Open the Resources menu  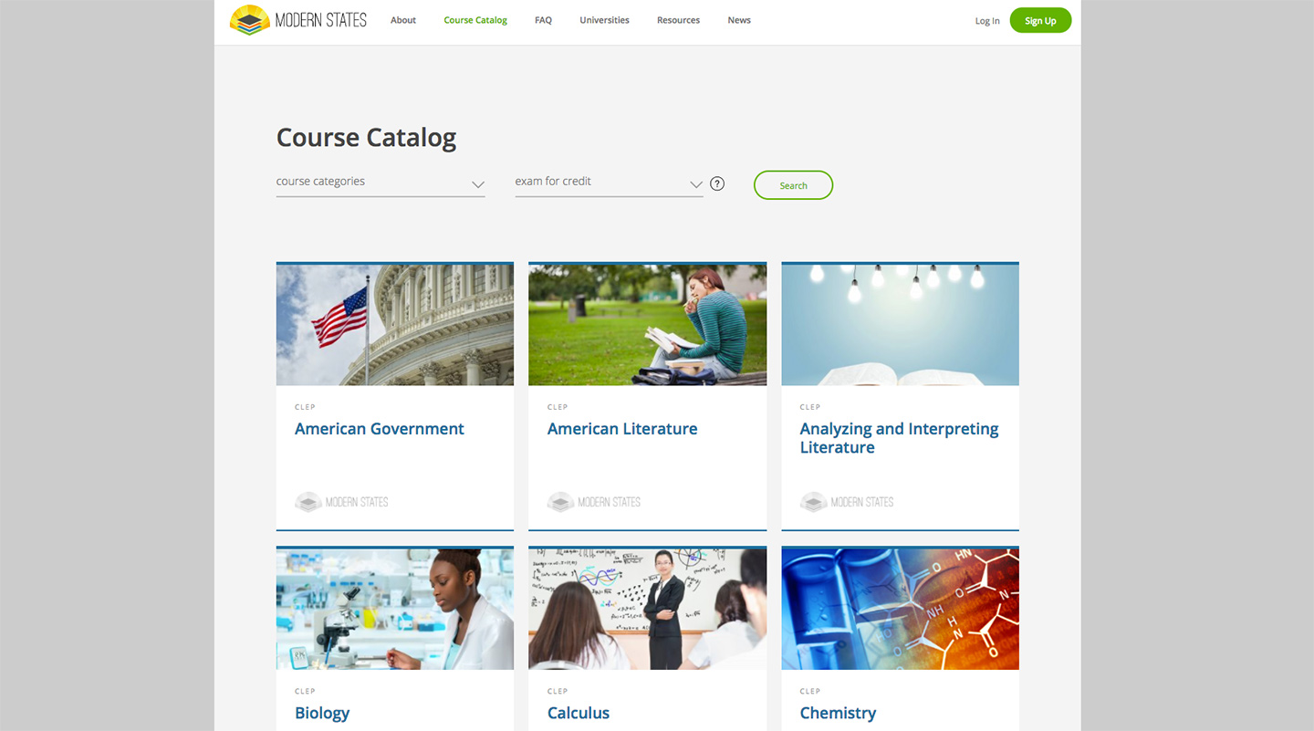(678, 20)
